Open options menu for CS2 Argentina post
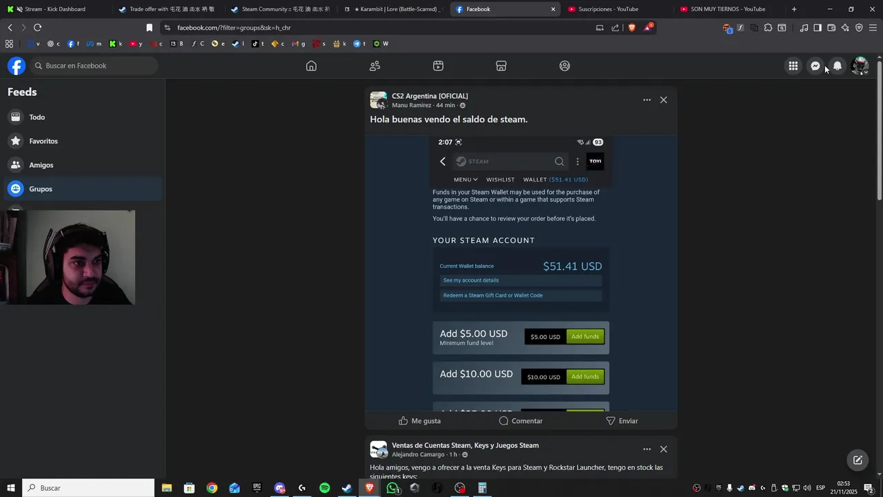This screenshot has width=883, height=497. coord(647,100)
